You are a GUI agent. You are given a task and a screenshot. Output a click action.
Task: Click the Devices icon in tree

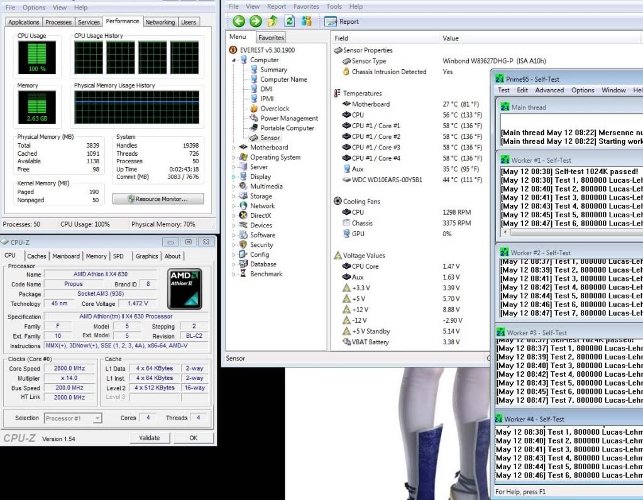tap(244, 225)
